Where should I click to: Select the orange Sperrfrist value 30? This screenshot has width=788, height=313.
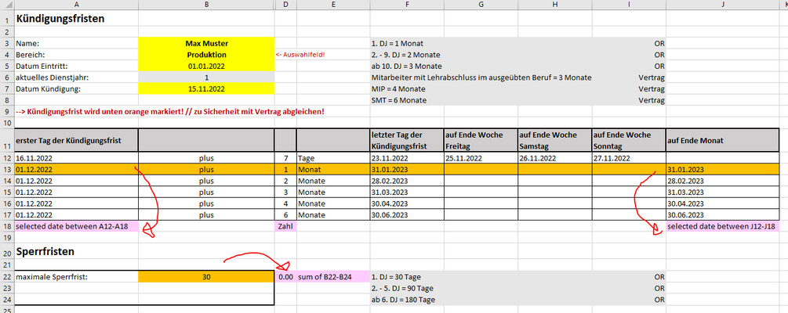tap(206, 276)
